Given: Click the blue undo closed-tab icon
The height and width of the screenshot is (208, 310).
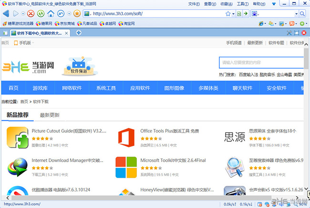Looking at the screenshot, I should [61, 13].
